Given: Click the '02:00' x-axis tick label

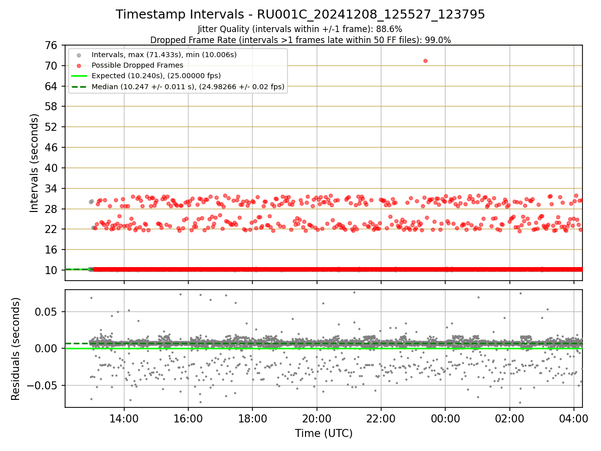Looking at the screenshot, I should [x=509, y=418].
